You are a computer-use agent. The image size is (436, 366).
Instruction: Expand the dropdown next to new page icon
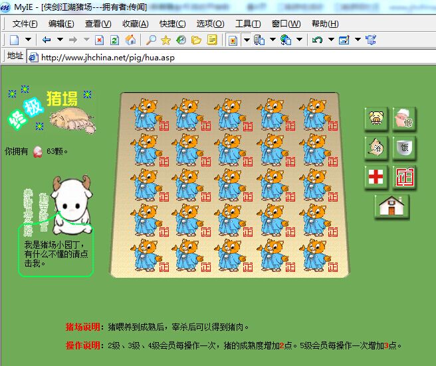click(29, 40)
